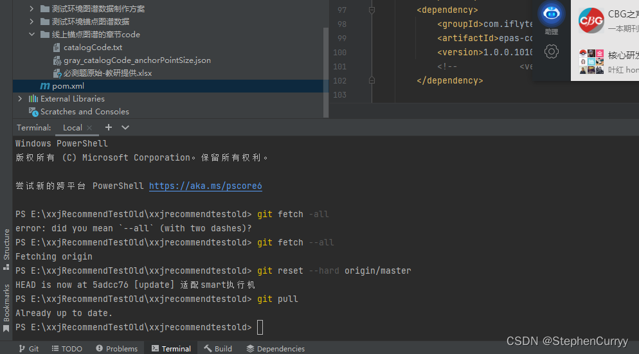Click the 'git pull' command text
639x354 pixels.
(278, 299)
